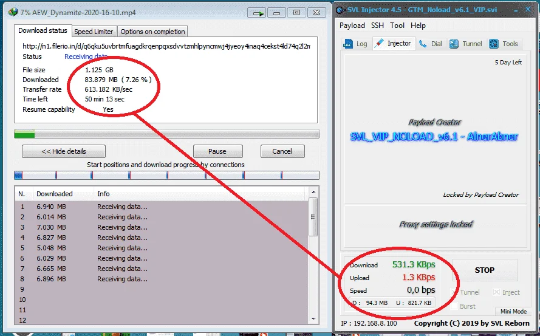Open the SSH menu
540x336 pixels.
pyautogui.click(x=377, y=26)
